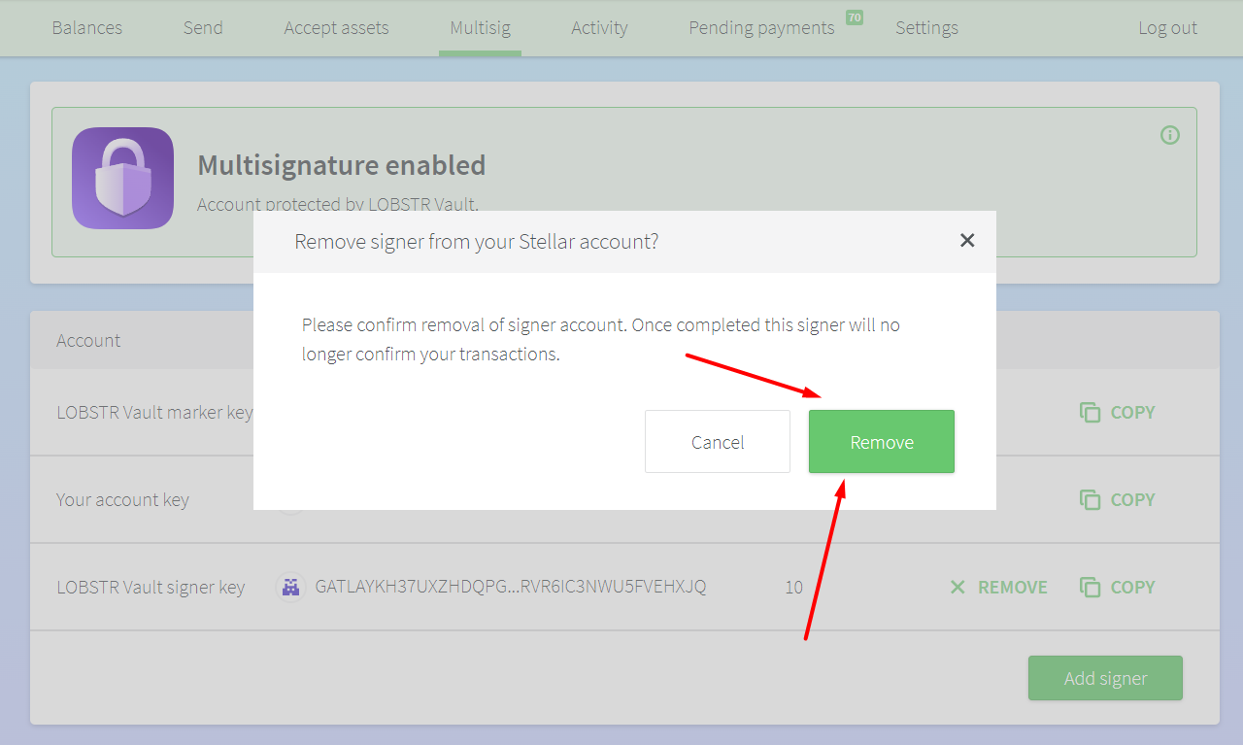Copy the LOBSTR Vault marker key

(1117, 412)
